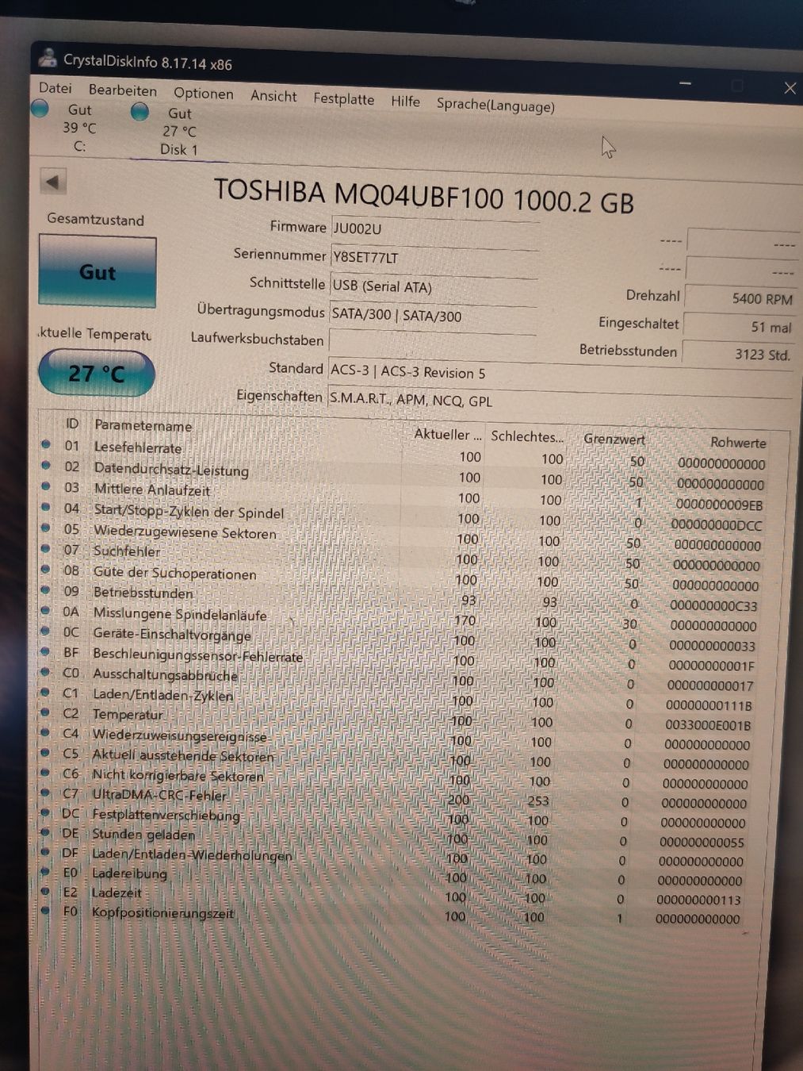The height and width of the screenshot is (1071, 803).
Task: Open the Datei menu
Action: click(x=55, y=88)
